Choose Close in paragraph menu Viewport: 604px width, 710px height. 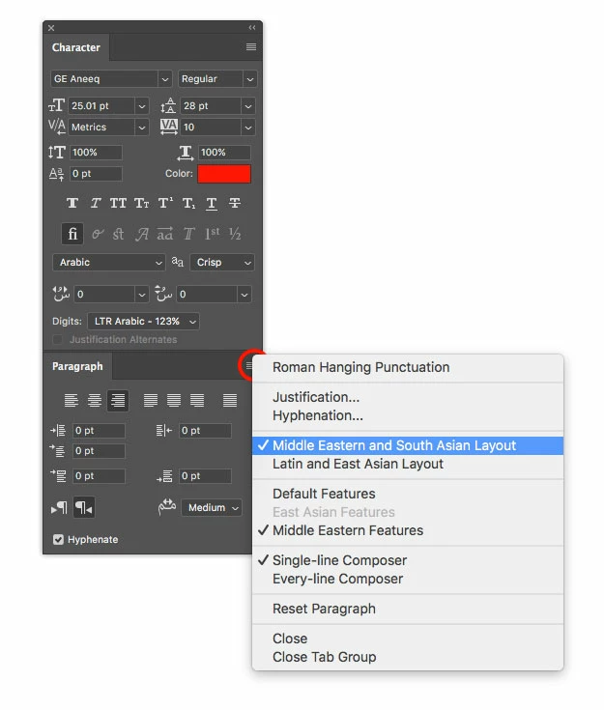[408, 639]
